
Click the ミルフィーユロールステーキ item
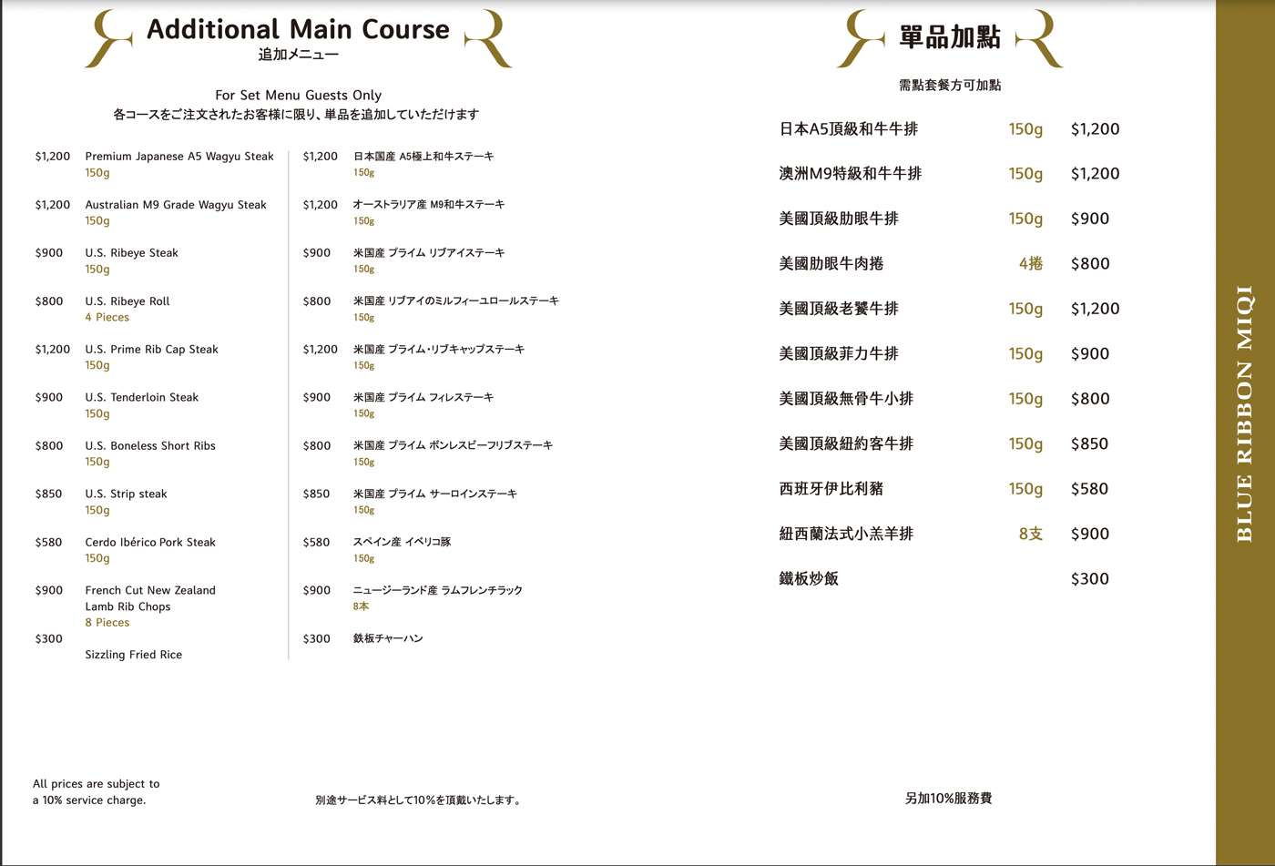tap(456, 301)
